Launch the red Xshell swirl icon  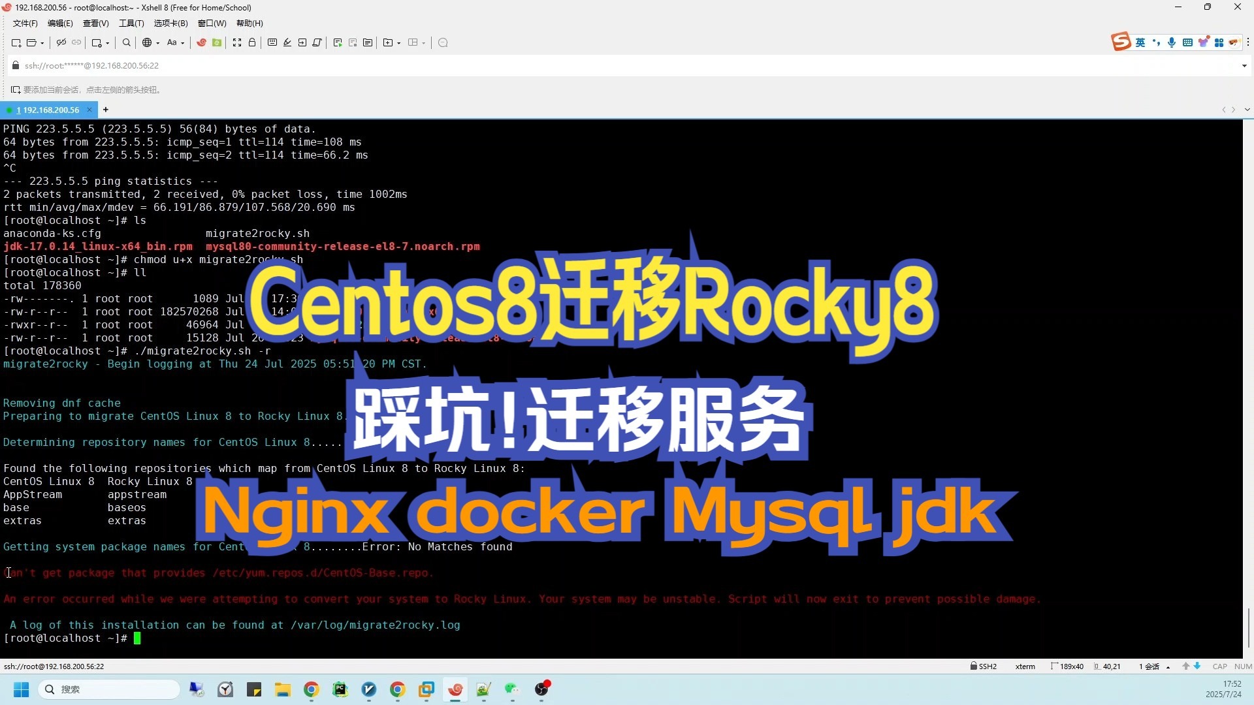[202, 43]
